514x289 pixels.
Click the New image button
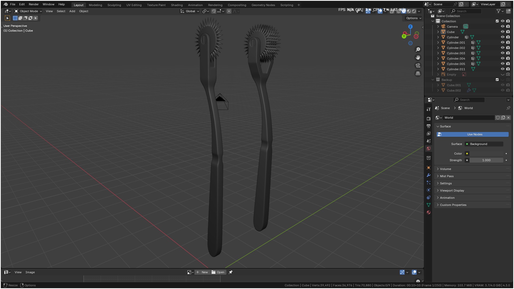(202, 272)
